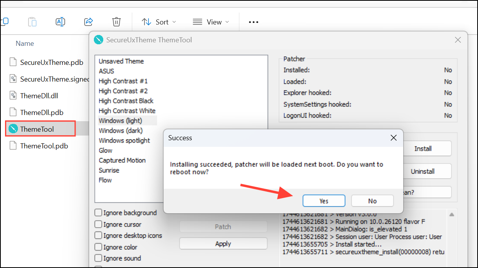The height and width of the screenshot is (268, 478).
Task: Click the SecureUxTheme.pdb file icon
Action: pyautogui.click(x=13, y=62)
